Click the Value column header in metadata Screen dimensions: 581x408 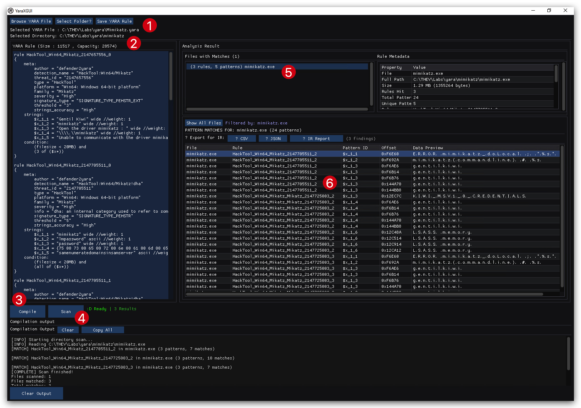pos(483,67)
